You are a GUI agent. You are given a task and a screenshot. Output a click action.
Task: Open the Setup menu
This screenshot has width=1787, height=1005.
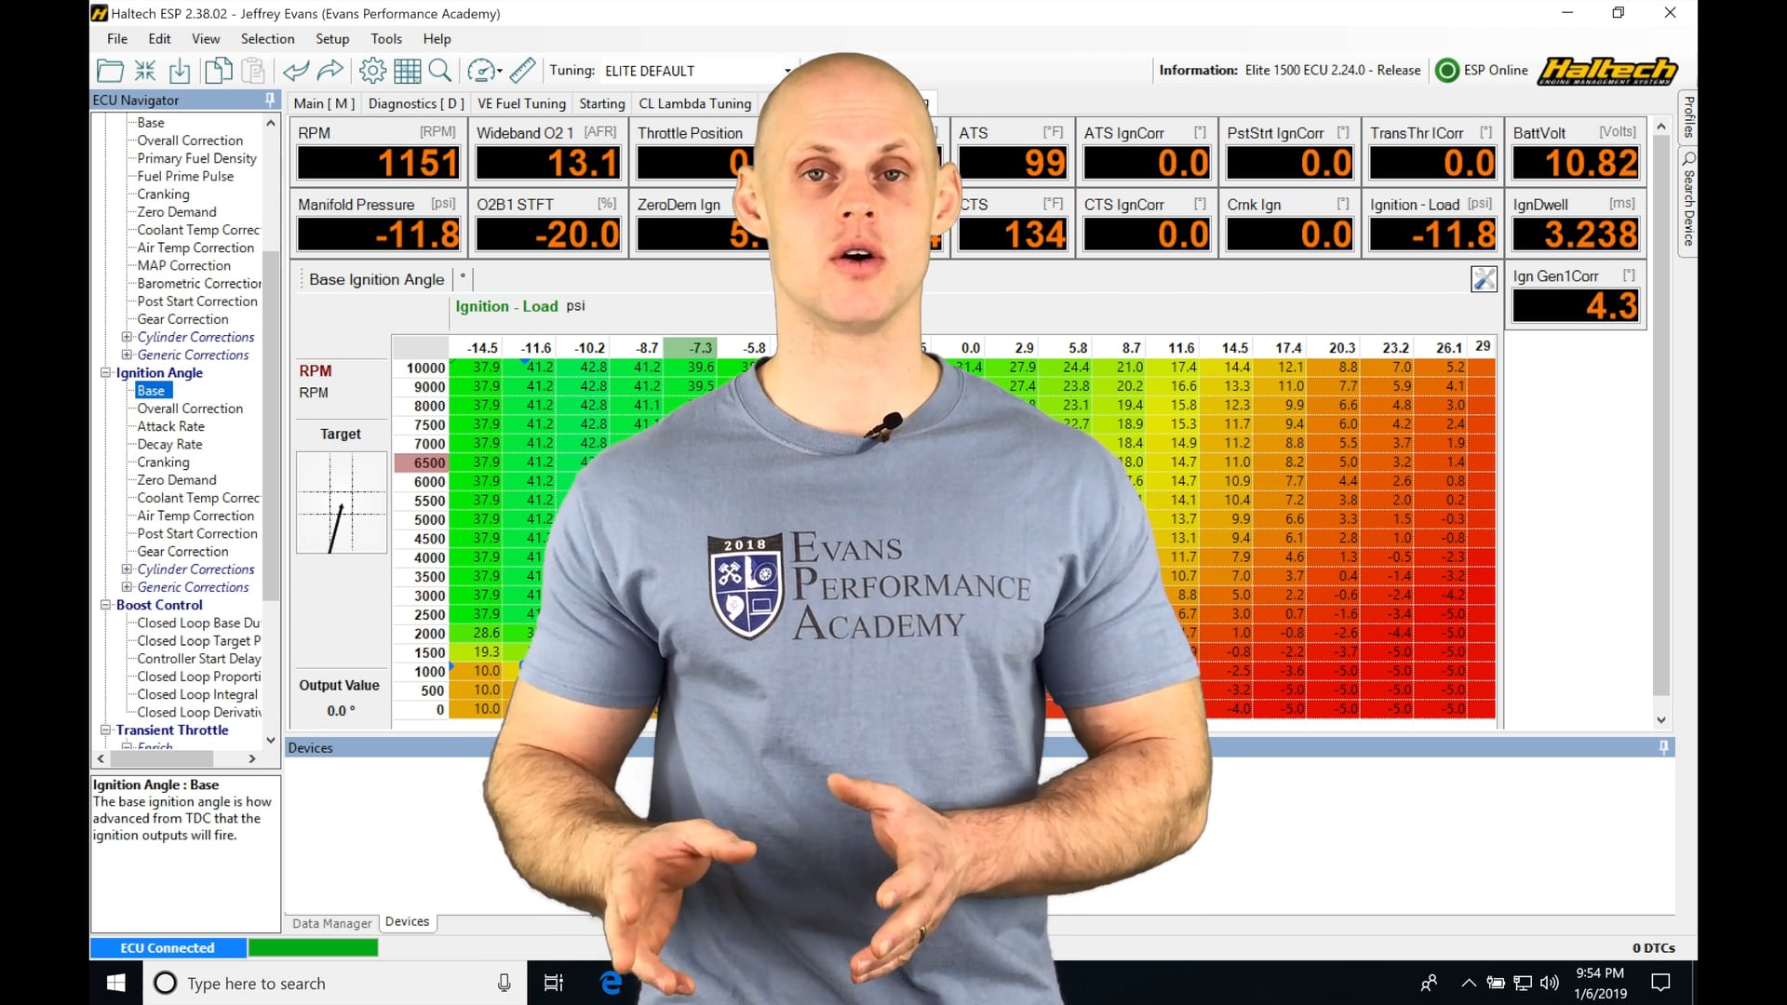(x=332, y=39)
